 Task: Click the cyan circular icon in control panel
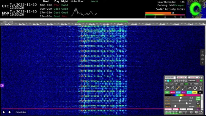[x=168, y=81]
